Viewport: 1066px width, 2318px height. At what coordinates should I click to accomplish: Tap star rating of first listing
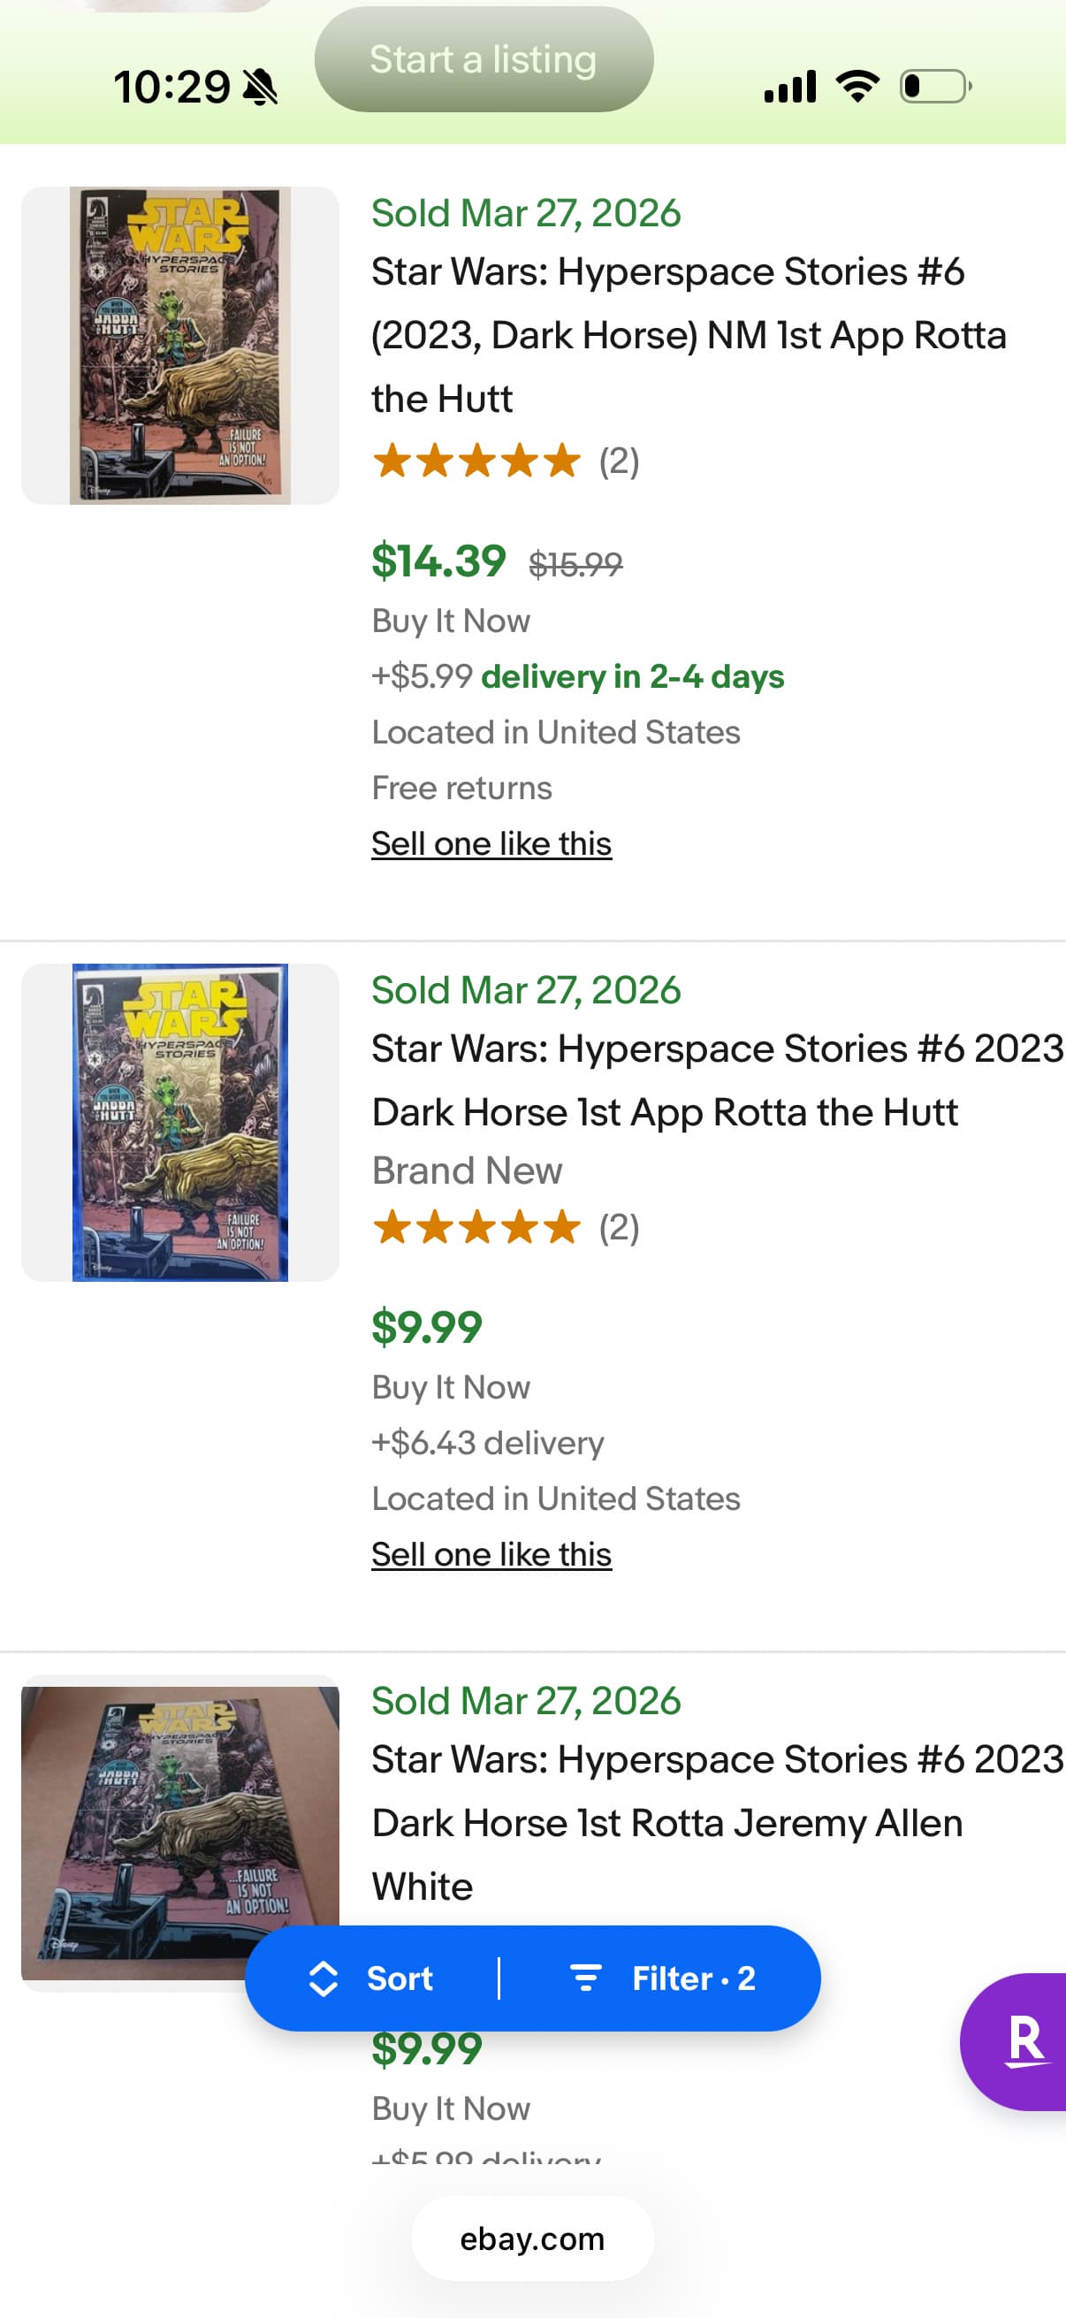tap(476, 461)
